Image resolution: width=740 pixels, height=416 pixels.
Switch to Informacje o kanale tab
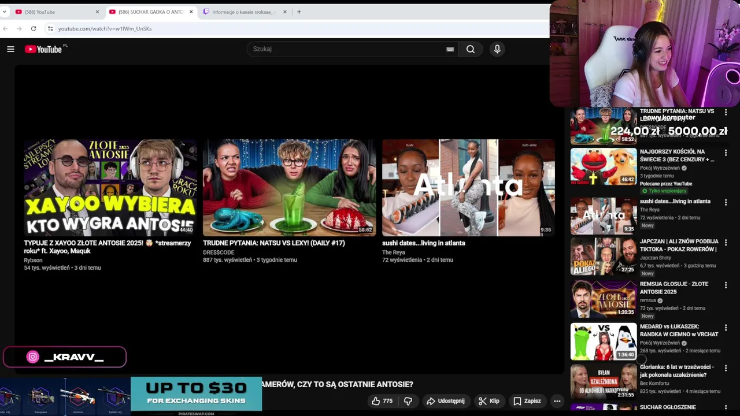[243, 12]
